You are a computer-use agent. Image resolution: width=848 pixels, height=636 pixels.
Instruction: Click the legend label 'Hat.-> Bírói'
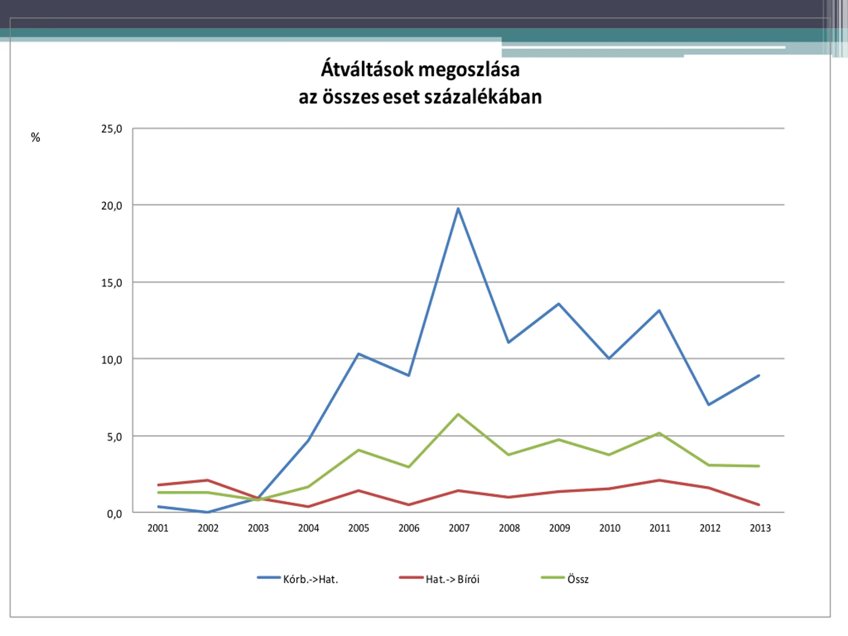point(452,579)
